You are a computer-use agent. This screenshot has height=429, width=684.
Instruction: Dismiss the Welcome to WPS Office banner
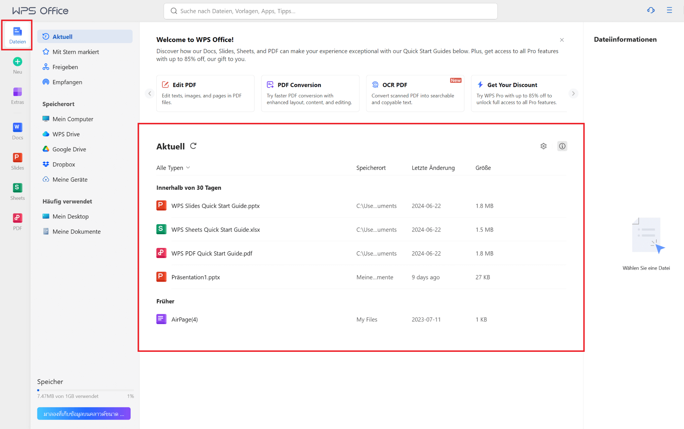(x=562, y=39)
